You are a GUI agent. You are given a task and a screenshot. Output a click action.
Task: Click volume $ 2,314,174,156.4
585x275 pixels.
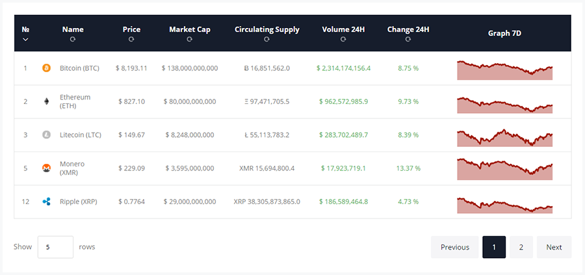click(x=343, y=68)
